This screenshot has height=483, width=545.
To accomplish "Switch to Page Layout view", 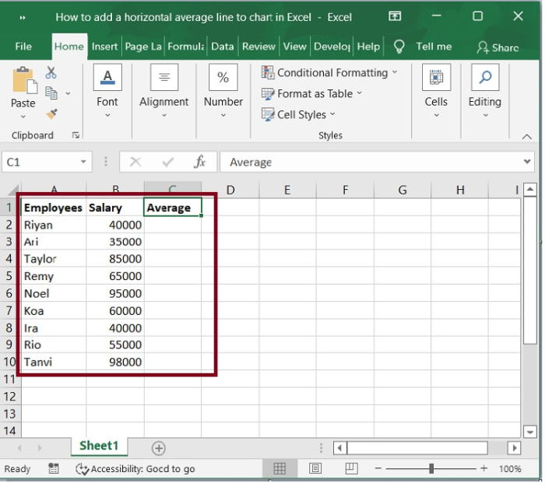I will pos(315,468).
